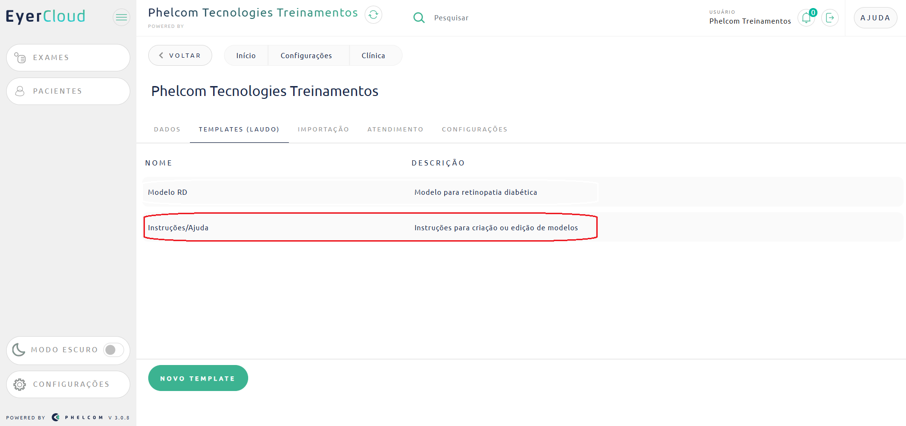Open the Pacientes sidebar button
Screen dimensions: 906x426
tap(68, 91)
